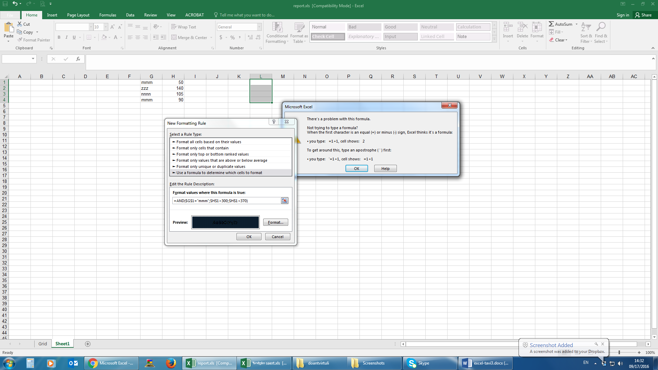Image resolution: width=658 pixels, height=370 pixels.
Task: Select the Bad cell style swatch
Action: [364, 27]
